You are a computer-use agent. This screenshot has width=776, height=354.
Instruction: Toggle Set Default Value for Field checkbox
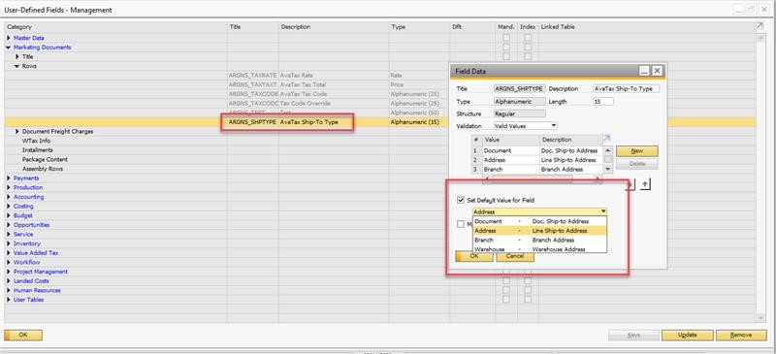[x=461, y=201]
